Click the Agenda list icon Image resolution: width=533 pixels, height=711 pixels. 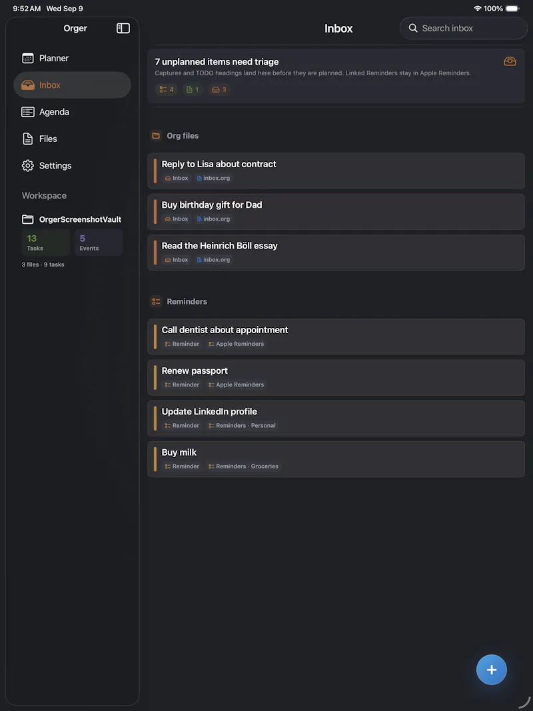coord(27,112)
